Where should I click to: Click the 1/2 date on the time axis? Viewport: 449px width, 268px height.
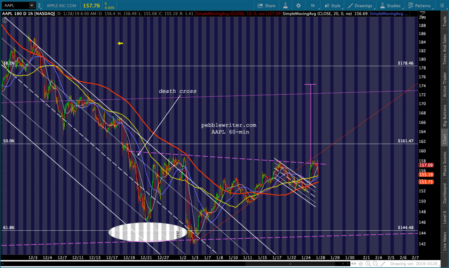point(183,257)
